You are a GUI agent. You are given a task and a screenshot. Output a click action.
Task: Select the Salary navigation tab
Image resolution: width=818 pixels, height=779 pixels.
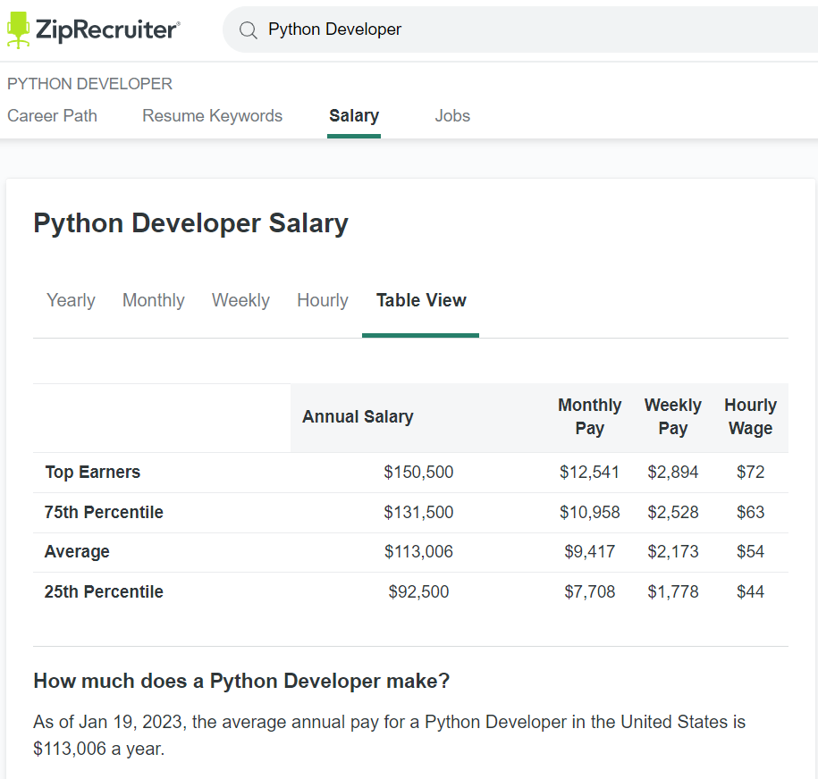point(354,116)
